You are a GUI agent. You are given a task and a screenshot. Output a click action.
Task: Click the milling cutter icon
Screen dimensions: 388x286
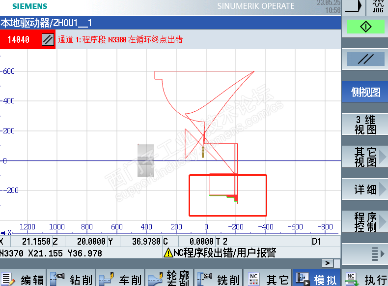pyautogui.click(x=205, y=279)
